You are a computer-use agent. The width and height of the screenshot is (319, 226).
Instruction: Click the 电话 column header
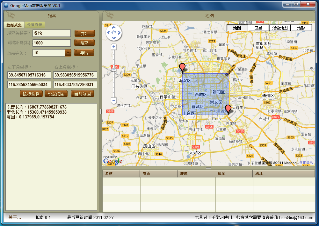tap(159, 174)
